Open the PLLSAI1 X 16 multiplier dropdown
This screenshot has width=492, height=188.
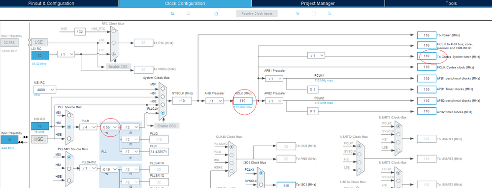pos(109,169)
